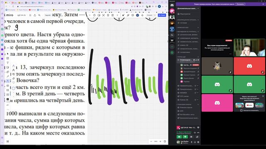
Task: Open search on the Miro board
Action: pos(39,15)
